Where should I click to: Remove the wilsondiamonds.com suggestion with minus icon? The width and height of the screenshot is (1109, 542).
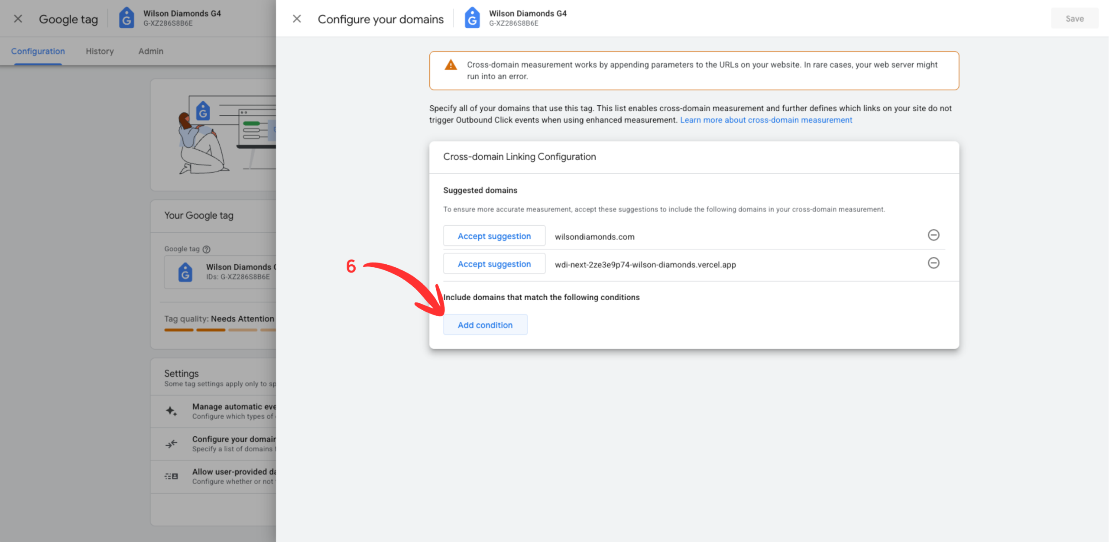(933, 235)
